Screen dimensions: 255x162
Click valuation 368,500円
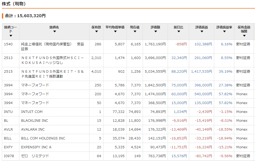pos(157,103)
